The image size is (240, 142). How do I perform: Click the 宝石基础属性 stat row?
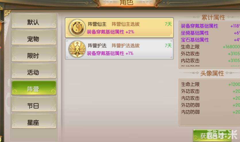210,40
